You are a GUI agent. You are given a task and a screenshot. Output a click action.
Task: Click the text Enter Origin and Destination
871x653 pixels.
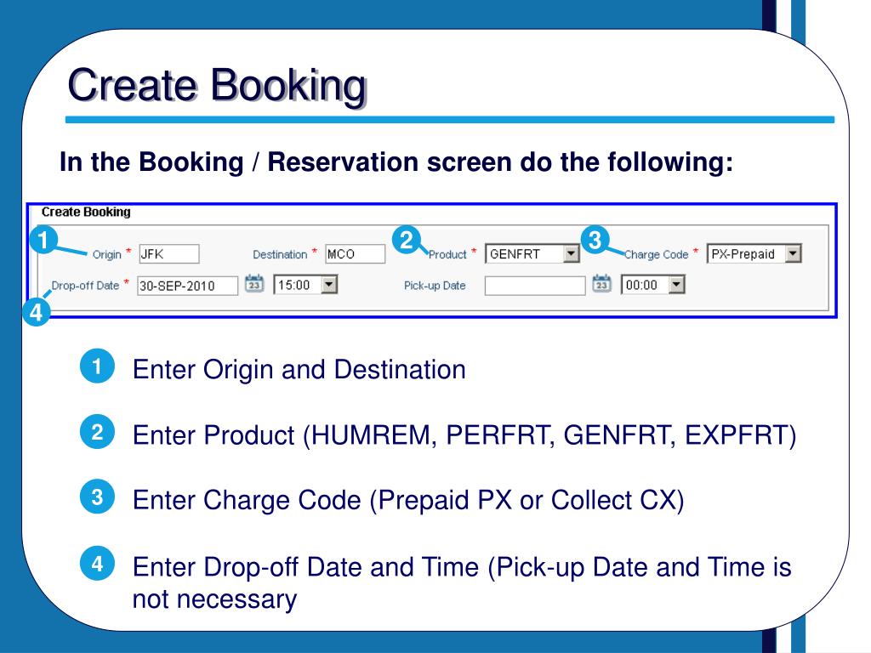point(299,369)
